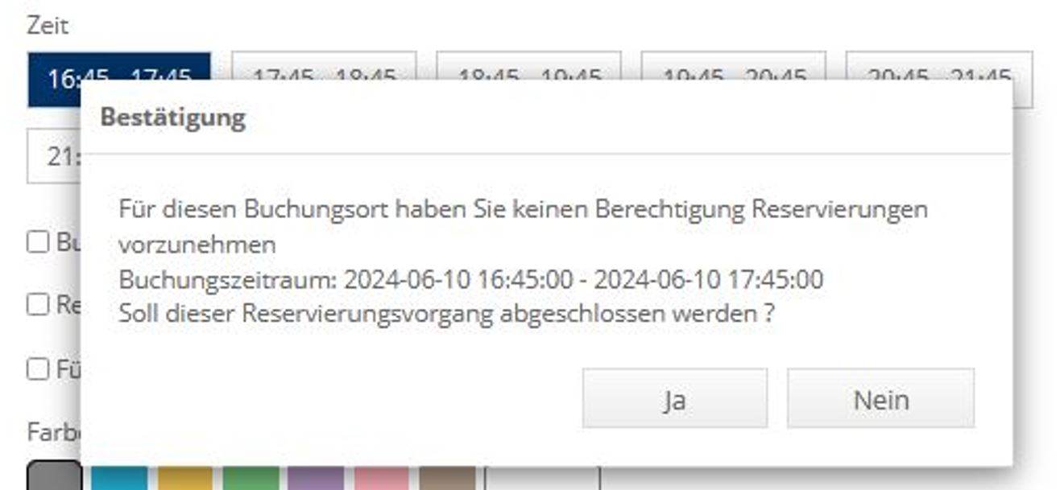Confirm the reservation with Ja
The image size is (1060, 490).
coord(674,398)
